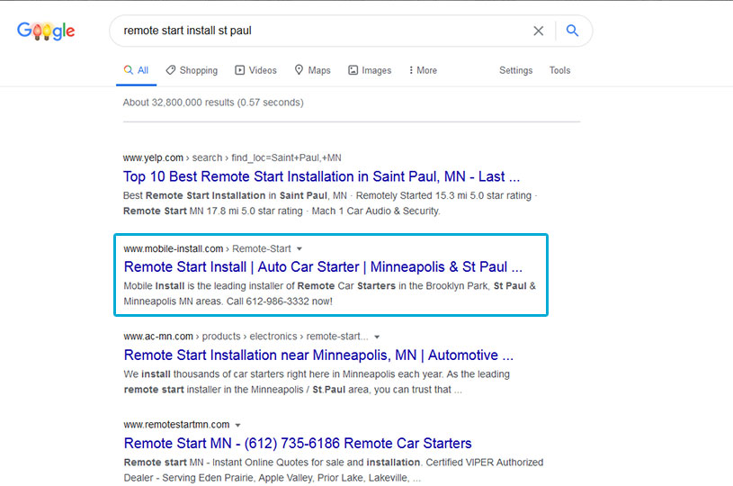This screenshot has height=486, width=733.
Task: Expand arrow beside ac-mn.com URL
Action: click(x=377, y=337)
